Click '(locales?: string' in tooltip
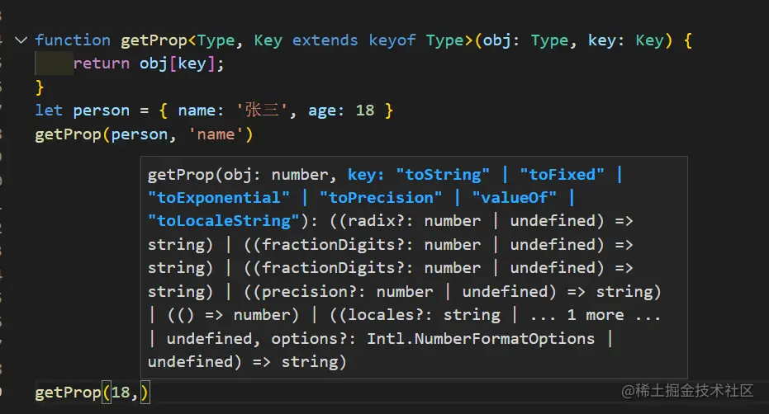This screenshot has height=414, width=769. [x=420, y=315]
